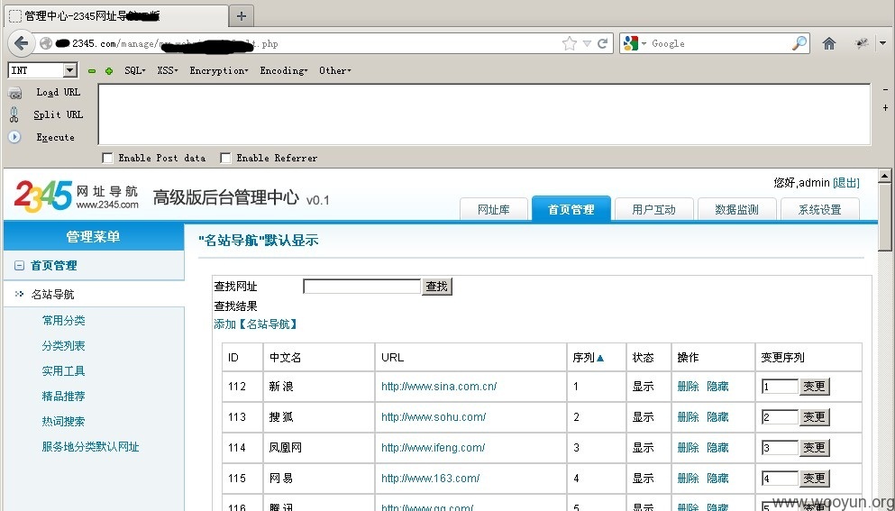Image resolution: width=895 pixels, height=511 pixels.
Task: Go back with the browser back arrow
Action: (x=21, y=43)
